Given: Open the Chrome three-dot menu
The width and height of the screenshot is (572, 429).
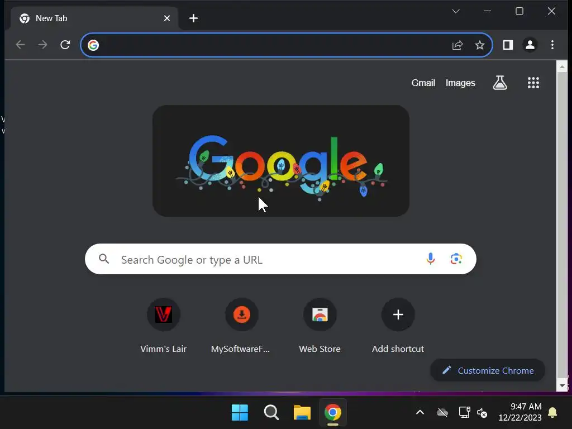Looking at the screenshot, I should click(552, 45).
